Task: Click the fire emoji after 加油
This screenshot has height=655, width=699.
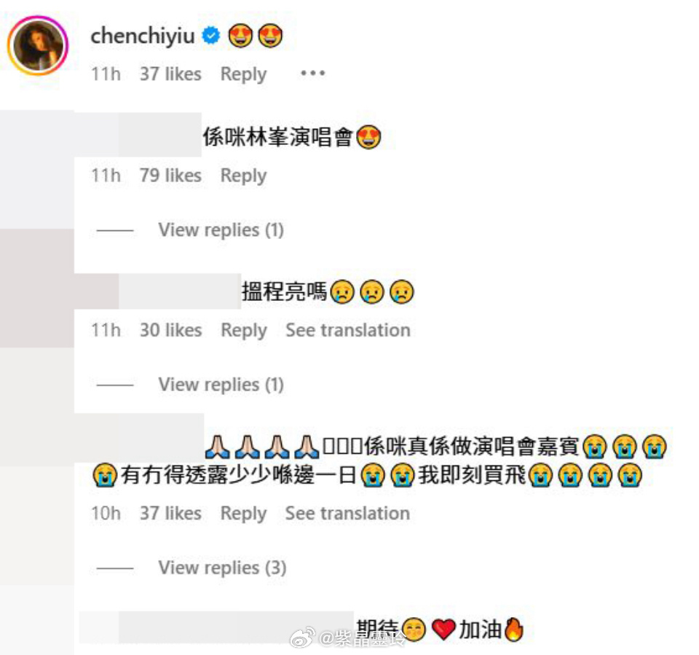Action: 514,629
